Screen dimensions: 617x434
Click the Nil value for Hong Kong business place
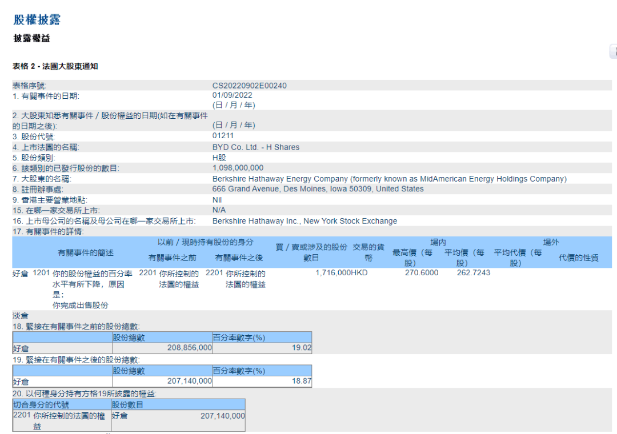tap(217, 200)
